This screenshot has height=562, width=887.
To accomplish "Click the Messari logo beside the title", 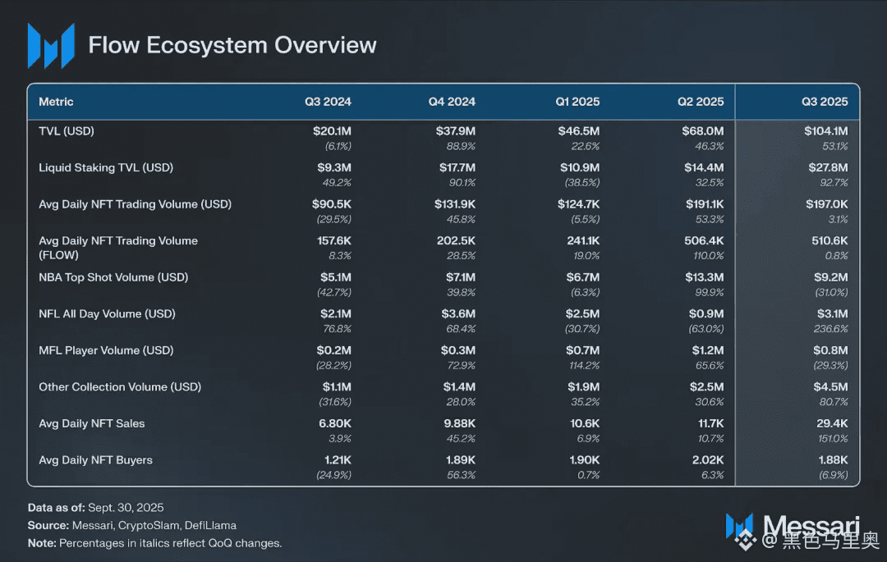I will [x=51, y=45].
